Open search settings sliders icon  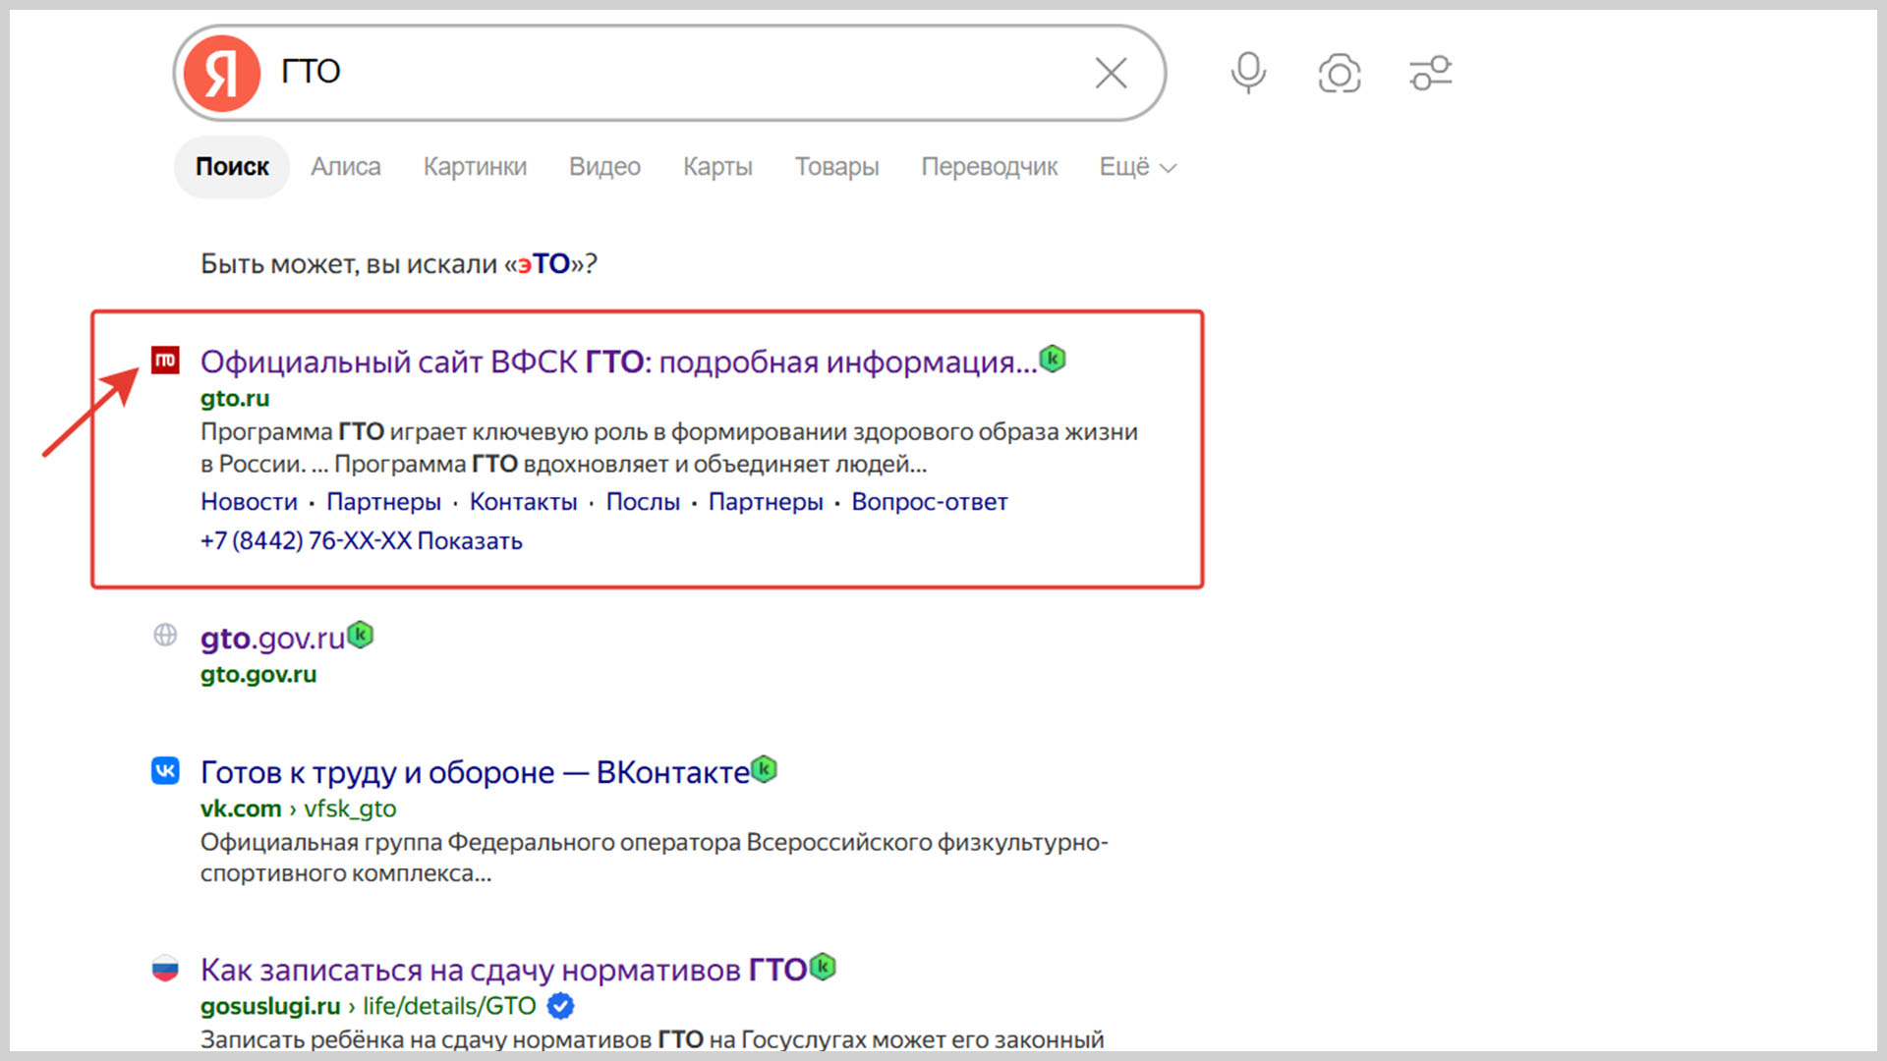point(1430,74)
